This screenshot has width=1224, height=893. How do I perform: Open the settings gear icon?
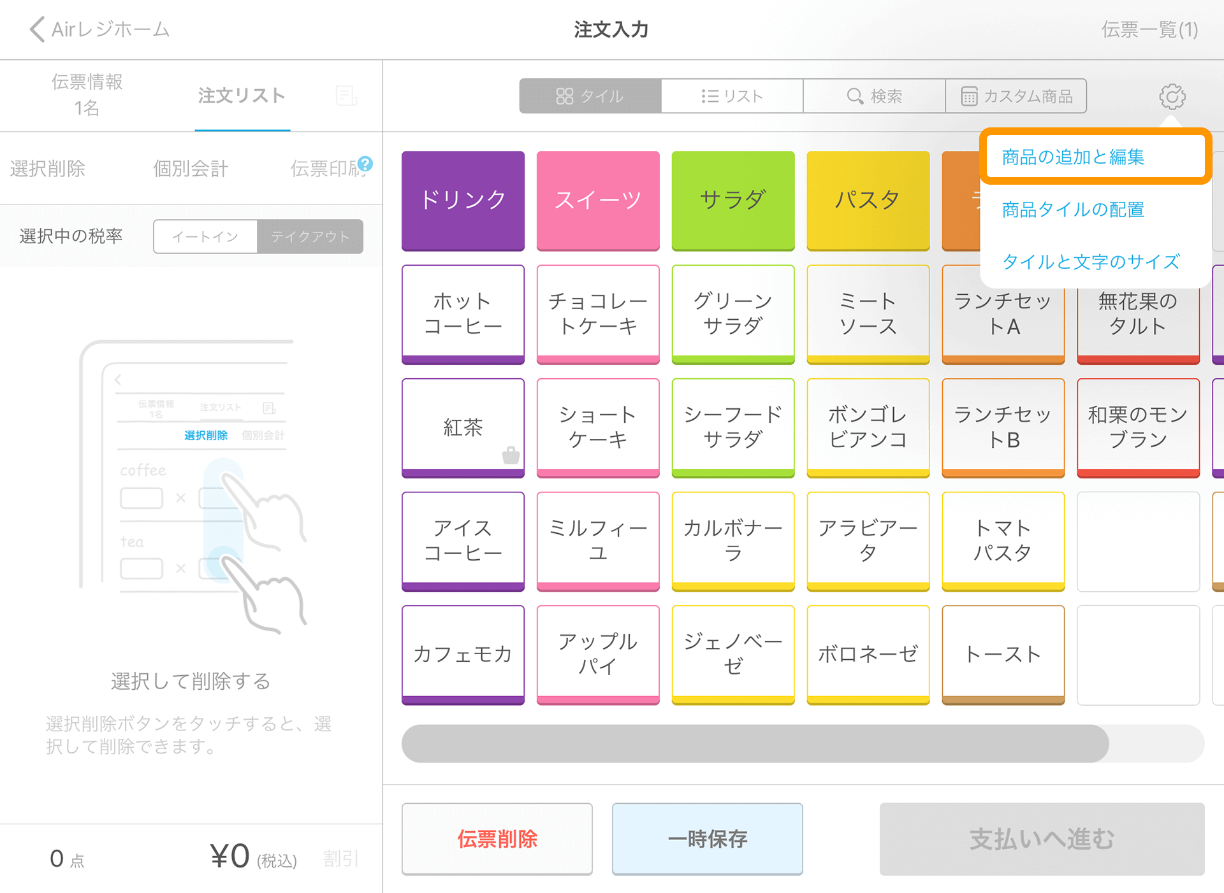click(x=1172, y=96)
